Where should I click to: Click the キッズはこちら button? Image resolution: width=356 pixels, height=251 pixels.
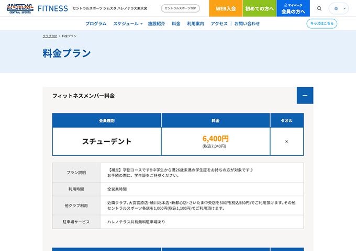(x=321, y=24)
